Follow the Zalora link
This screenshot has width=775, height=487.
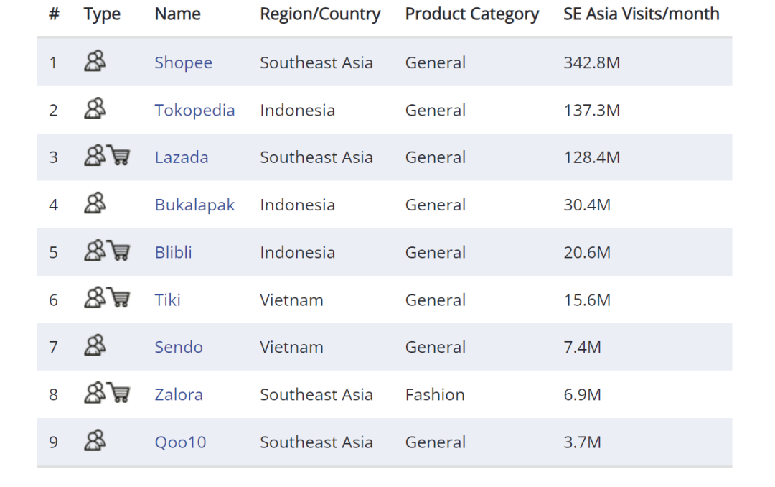[179, 395]
